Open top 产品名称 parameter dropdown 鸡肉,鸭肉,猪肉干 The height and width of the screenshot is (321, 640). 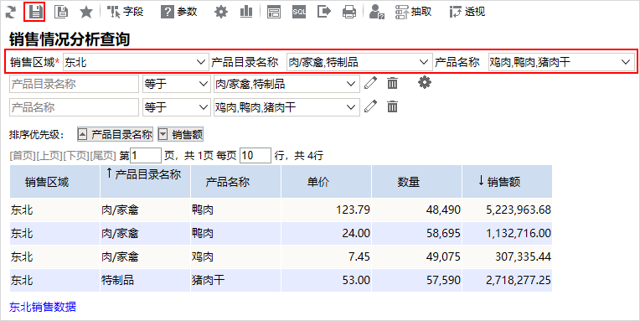click(560, 62)
